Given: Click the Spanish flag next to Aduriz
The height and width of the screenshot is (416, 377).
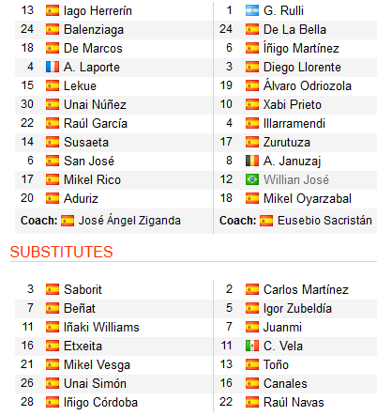Looking at the screenshot, I should pyautogui.click(x=53, y=198).
